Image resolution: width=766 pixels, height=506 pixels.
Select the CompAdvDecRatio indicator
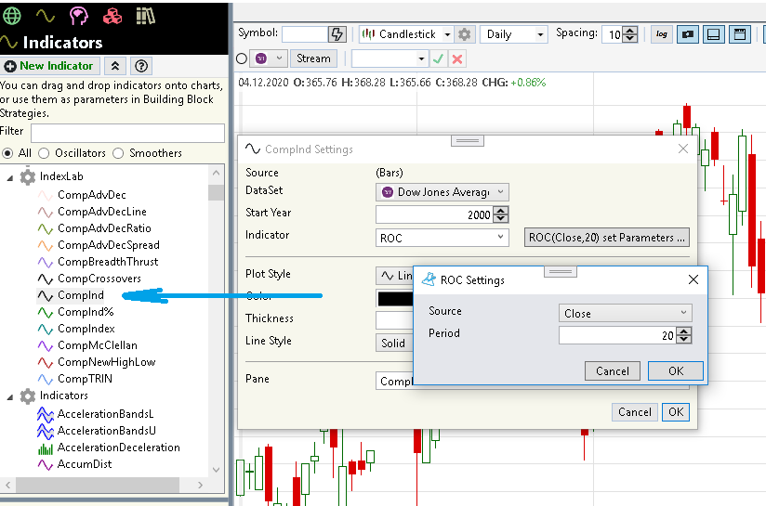(x=104, y=228)
